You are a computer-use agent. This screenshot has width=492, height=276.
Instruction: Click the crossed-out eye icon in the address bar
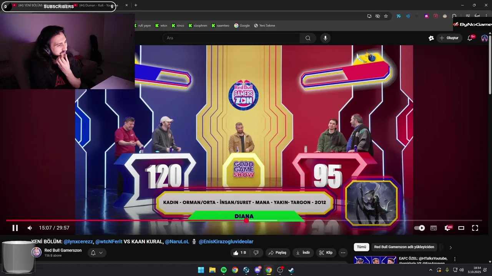tap(377, 16)
